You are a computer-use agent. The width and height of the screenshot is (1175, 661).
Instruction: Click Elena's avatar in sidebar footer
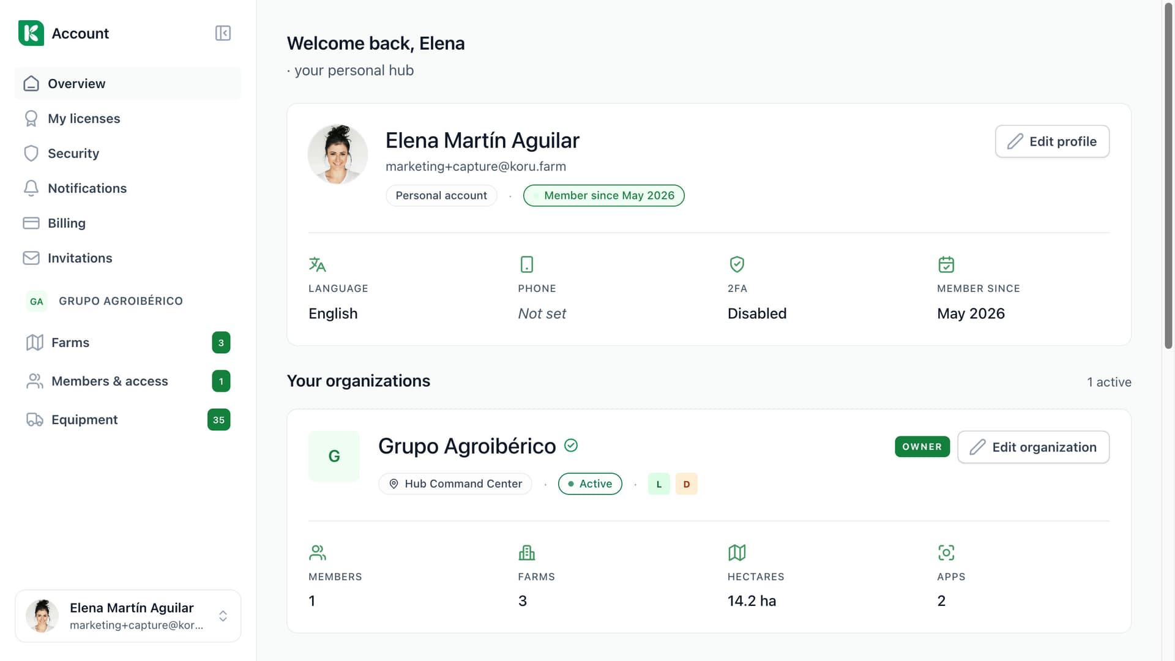tap(42, 616)
